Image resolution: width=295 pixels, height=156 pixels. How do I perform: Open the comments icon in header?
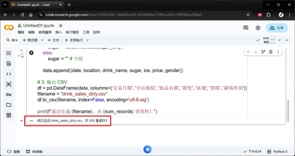click(246, 28)
